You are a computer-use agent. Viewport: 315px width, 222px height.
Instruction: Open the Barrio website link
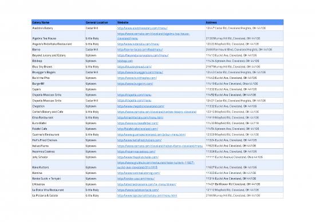[x=140, y=50]
